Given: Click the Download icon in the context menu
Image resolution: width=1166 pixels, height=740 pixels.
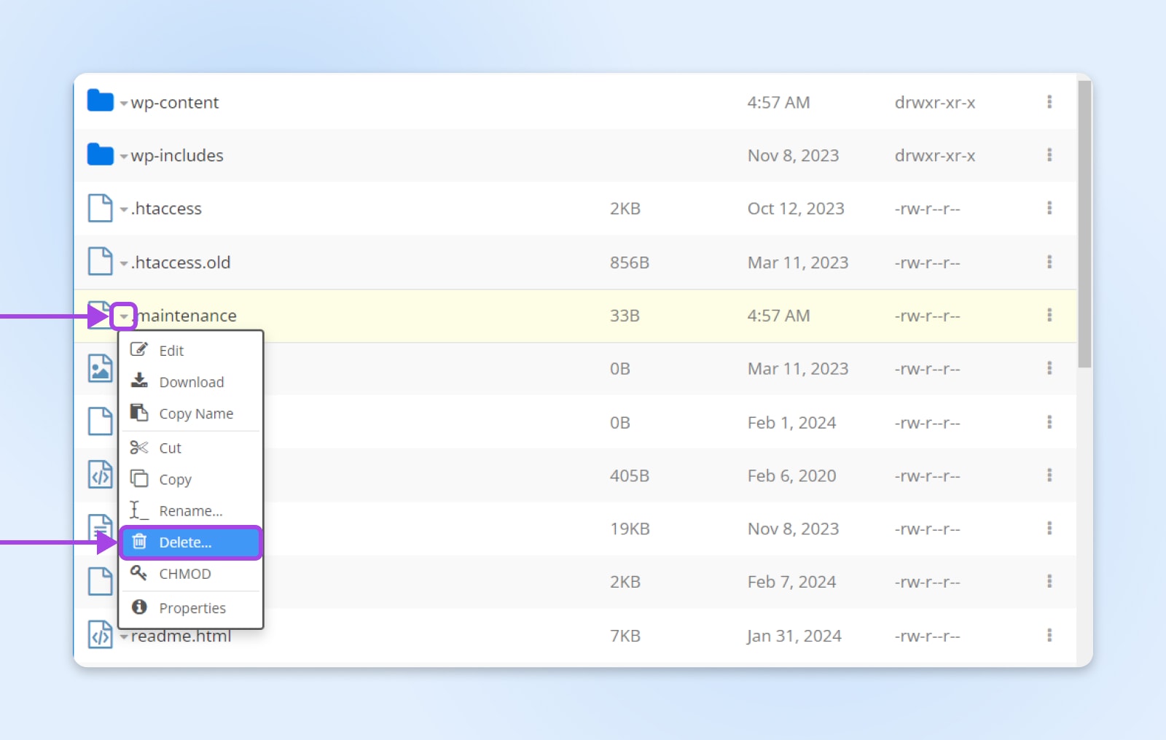Looking at the screenshot, I should [138, 381].
